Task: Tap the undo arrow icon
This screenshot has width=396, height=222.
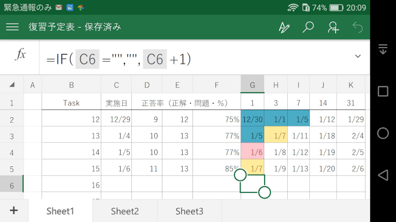Action: coord(357,27)
